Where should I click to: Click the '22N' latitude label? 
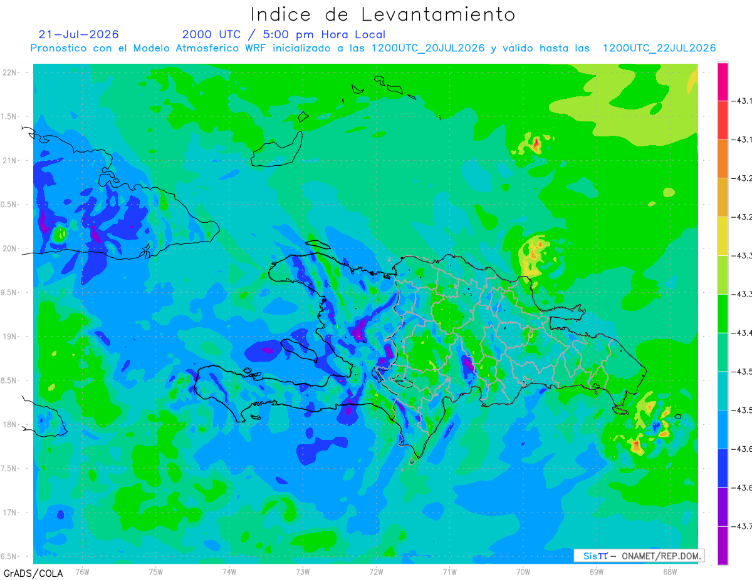pos(11,73)
